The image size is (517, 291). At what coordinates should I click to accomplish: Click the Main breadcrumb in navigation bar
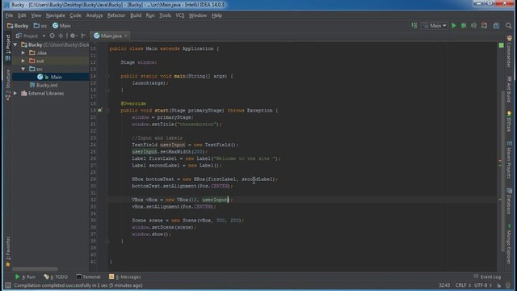point(61,26)
